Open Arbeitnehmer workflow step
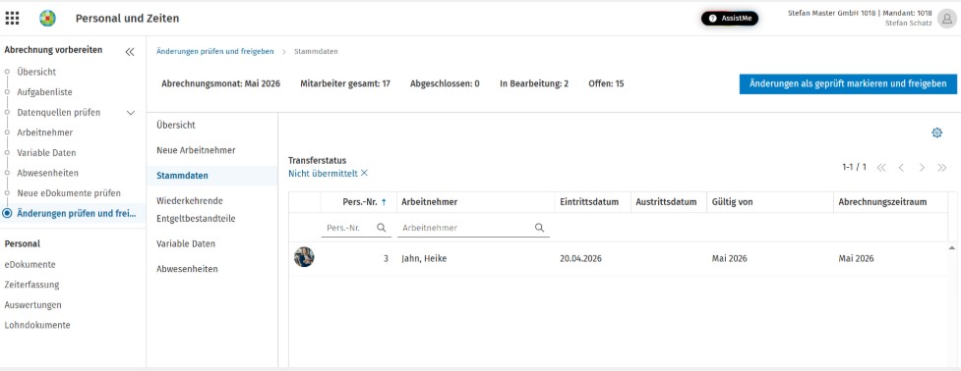 45,132
